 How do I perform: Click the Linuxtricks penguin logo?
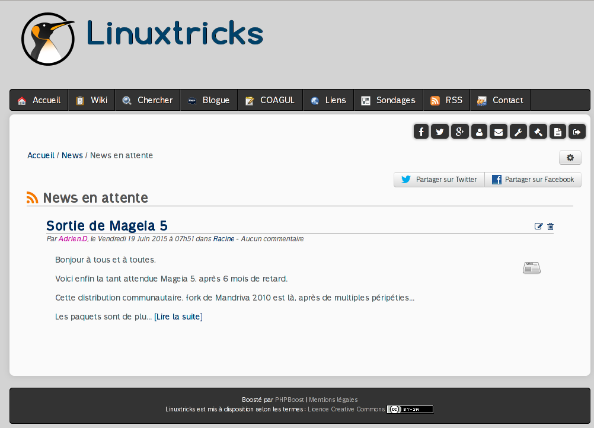tap(48, 39)
